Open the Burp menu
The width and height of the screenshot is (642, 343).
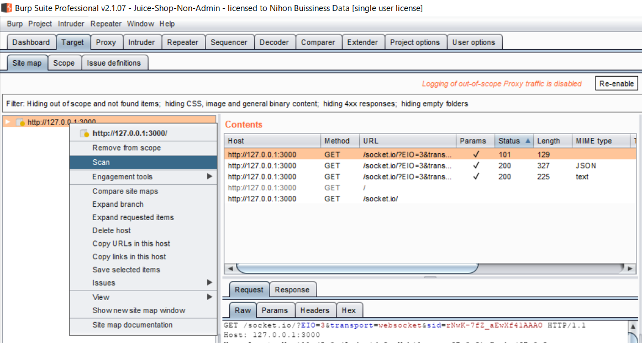15,24
